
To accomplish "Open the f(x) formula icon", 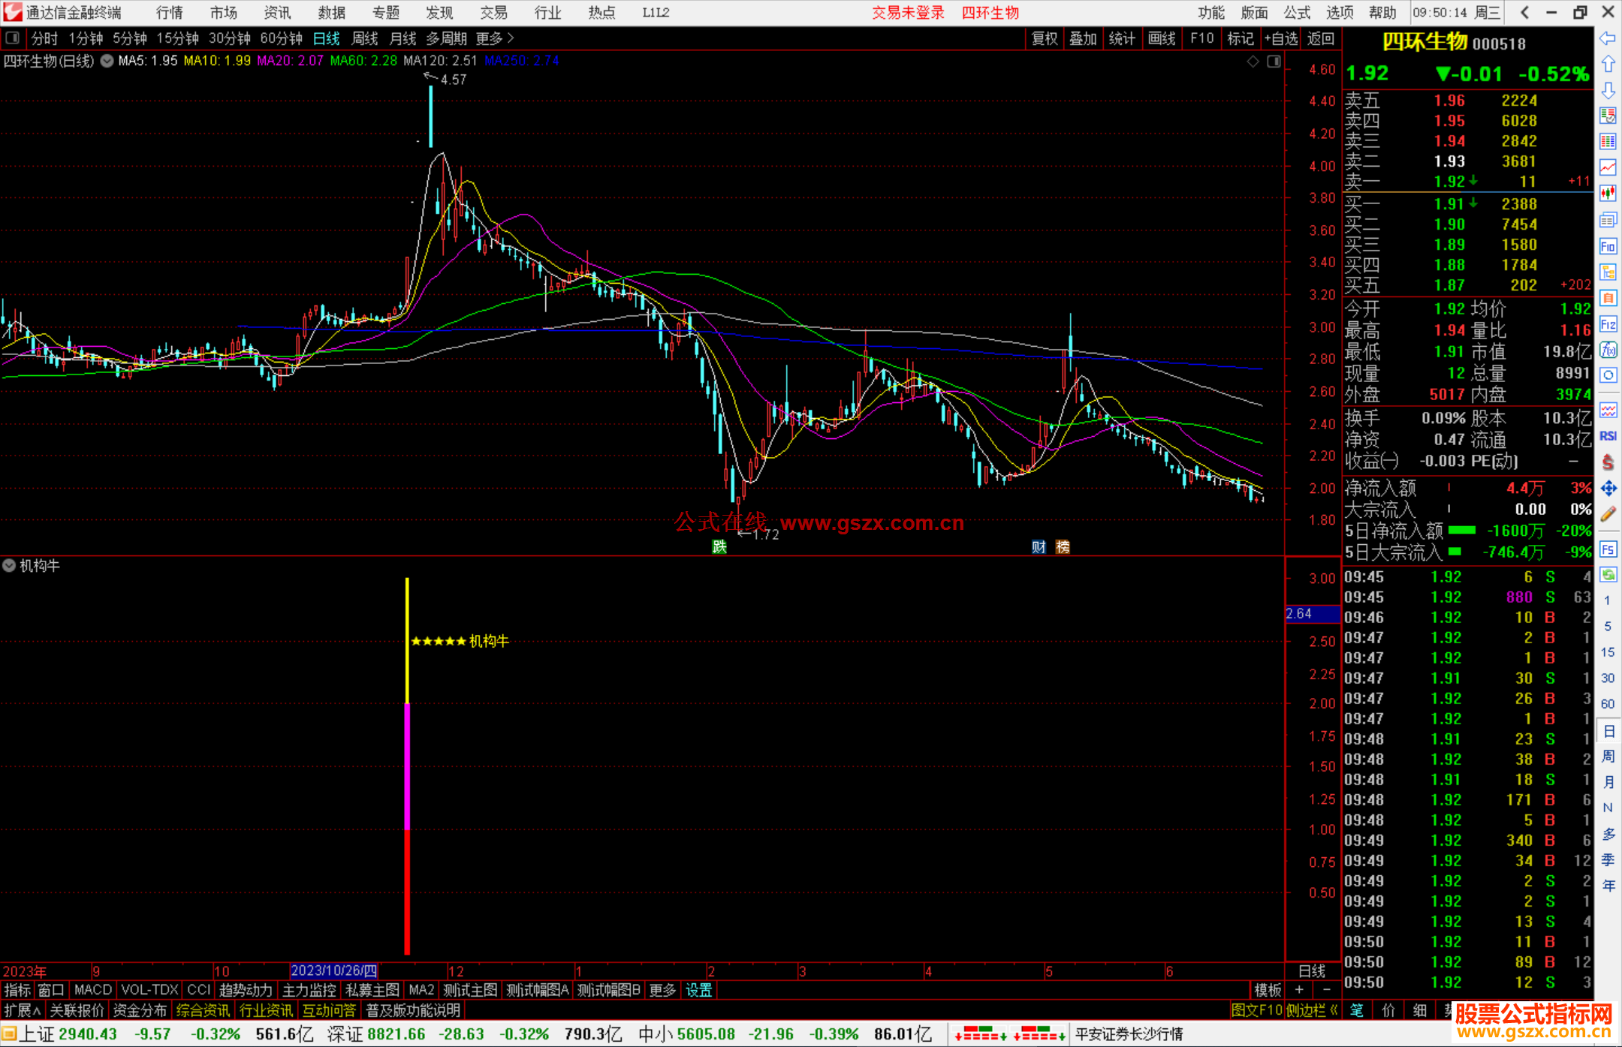I will (x=1608, y=350).
